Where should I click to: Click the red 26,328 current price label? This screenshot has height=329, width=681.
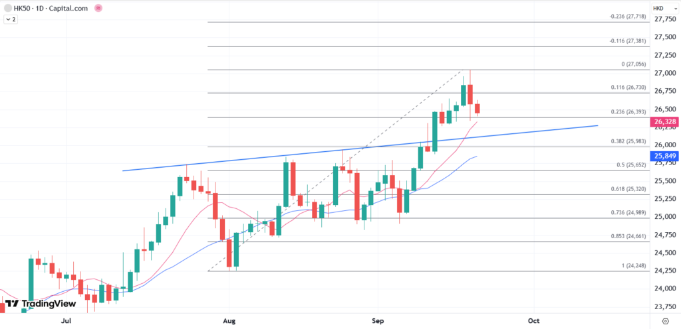pyautogui.click(x=665, y=122)
